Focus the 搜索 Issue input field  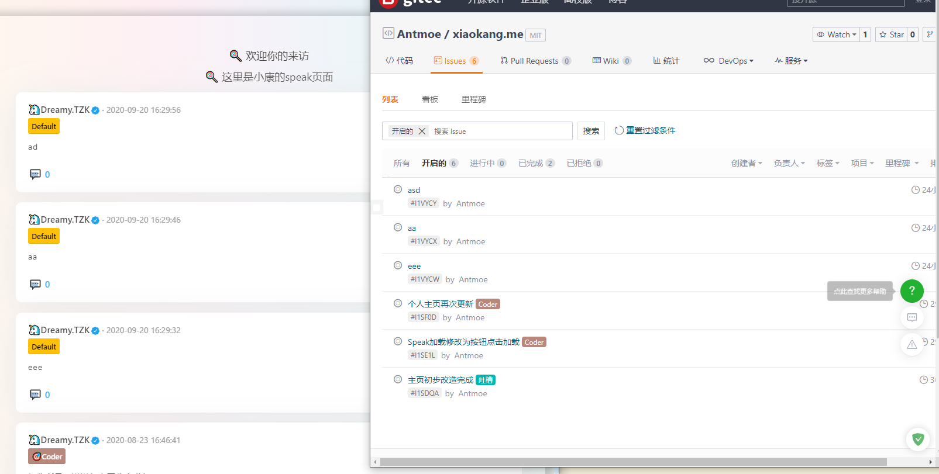click(500, 131)
